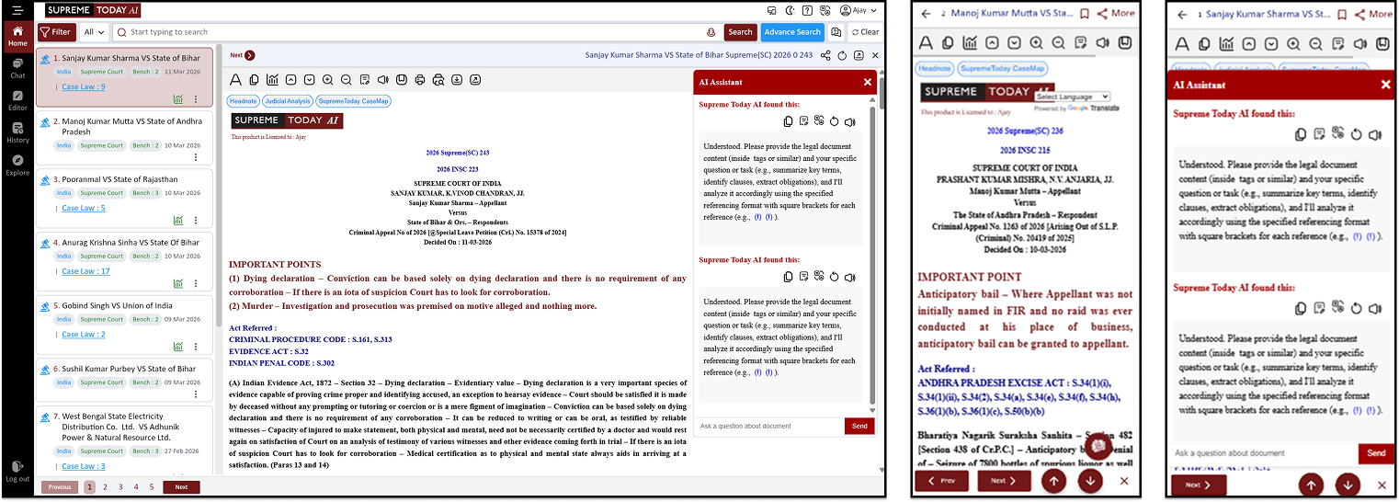Image resolution: width=1399 pixels, height=502 pixels.
Task: Open Sanjay Kumar Sharma VS State of Bihar result
Action: tap(126, 77)
